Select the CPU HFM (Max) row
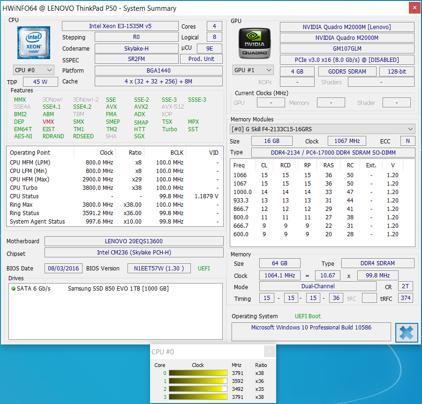This screenshot has width=422, height=404. (115, 180)
